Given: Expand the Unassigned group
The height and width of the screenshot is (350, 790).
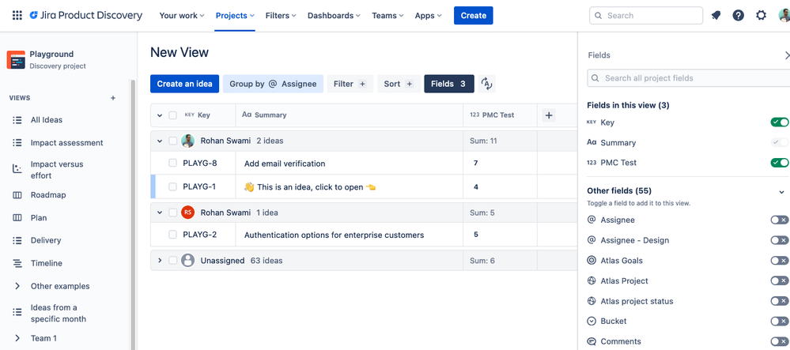Looking at the screenshot, I should 160,261.
